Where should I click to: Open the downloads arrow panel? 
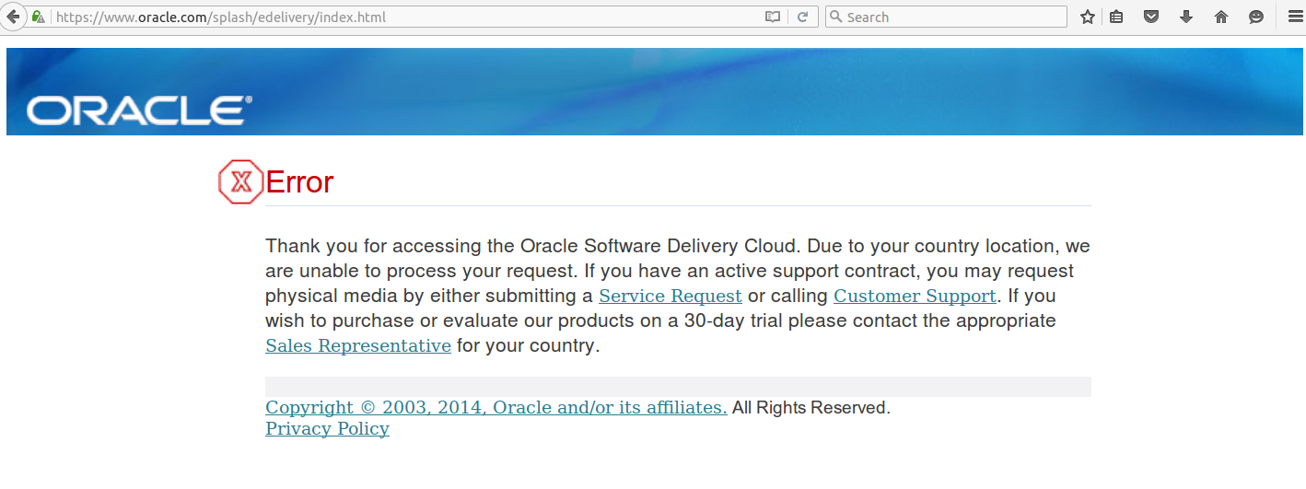1186,17
